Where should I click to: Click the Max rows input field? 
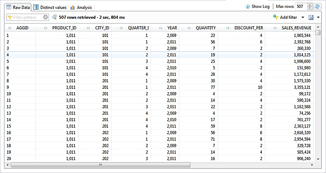[x=301, y=7]
